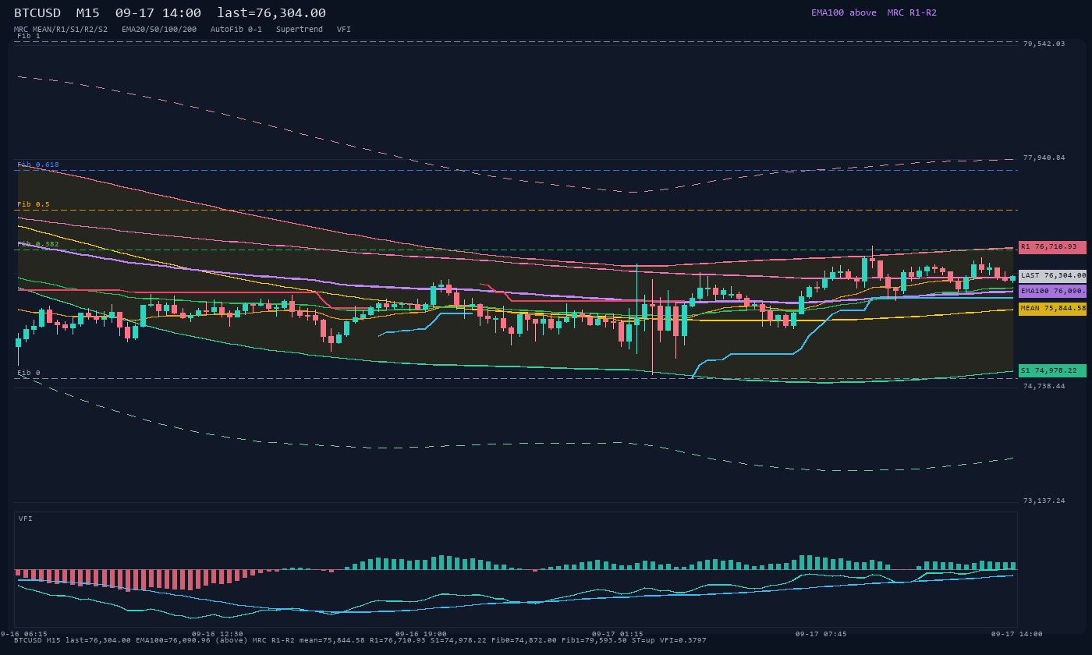1092x655 pixels.
Task: Click the VFI panel title label
Action: tap(26, 519)
